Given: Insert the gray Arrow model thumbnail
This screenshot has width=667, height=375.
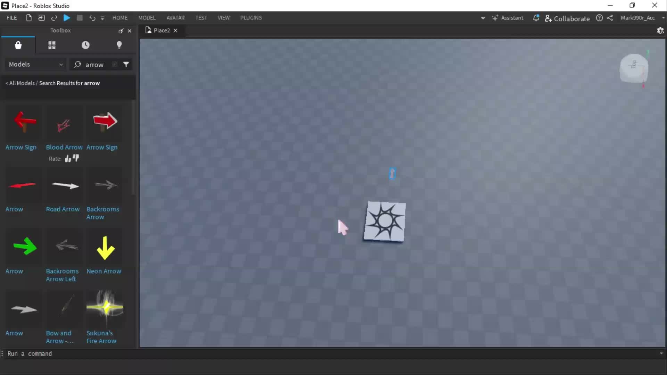Looking at the screenshot, I should click(x=24, y=309).
